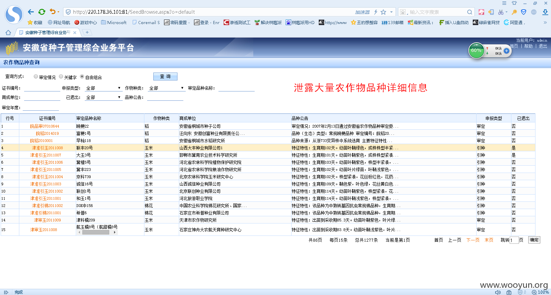Click the 审定年度 input field
Screen dimensions: 551x295
point(41,108)
